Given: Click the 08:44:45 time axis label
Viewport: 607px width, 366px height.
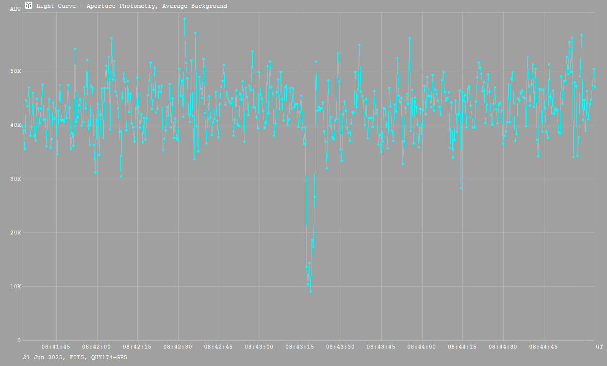Looking at the screenshot, I should [x=543, y=347].
